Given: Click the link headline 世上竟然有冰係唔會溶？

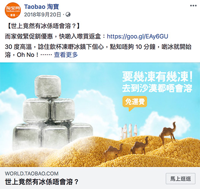Looking at the screenshot, I should click(42, 182).
